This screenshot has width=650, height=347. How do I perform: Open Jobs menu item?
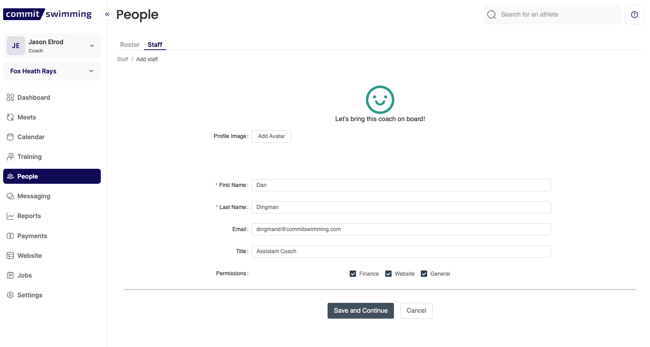(x=52, y=275)
